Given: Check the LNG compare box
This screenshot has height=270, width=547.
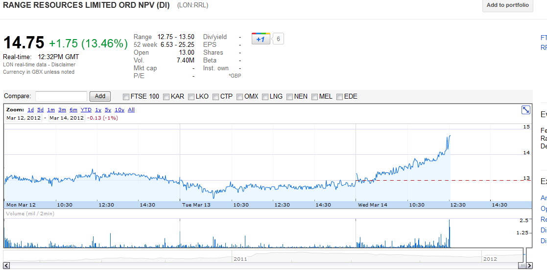Looking at the screenshot, I should click(x=265, y=97).
